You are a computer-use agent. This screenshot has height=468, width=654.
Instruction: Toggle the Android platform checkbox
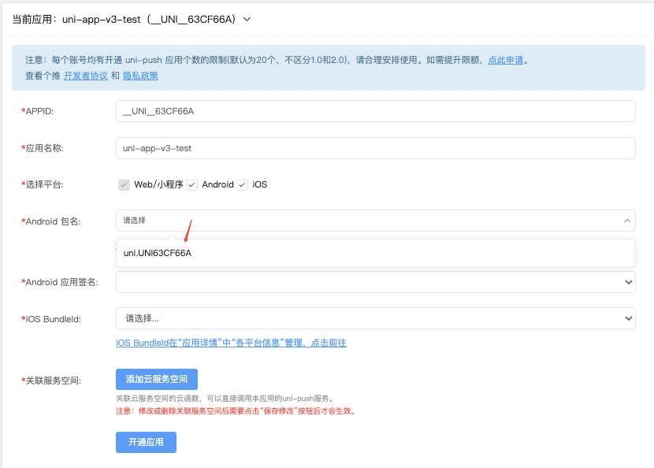point(191,185)
